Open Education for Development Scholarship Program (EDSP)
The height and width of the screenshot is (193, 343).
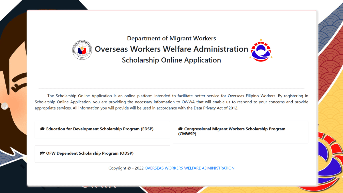(102, 130)
